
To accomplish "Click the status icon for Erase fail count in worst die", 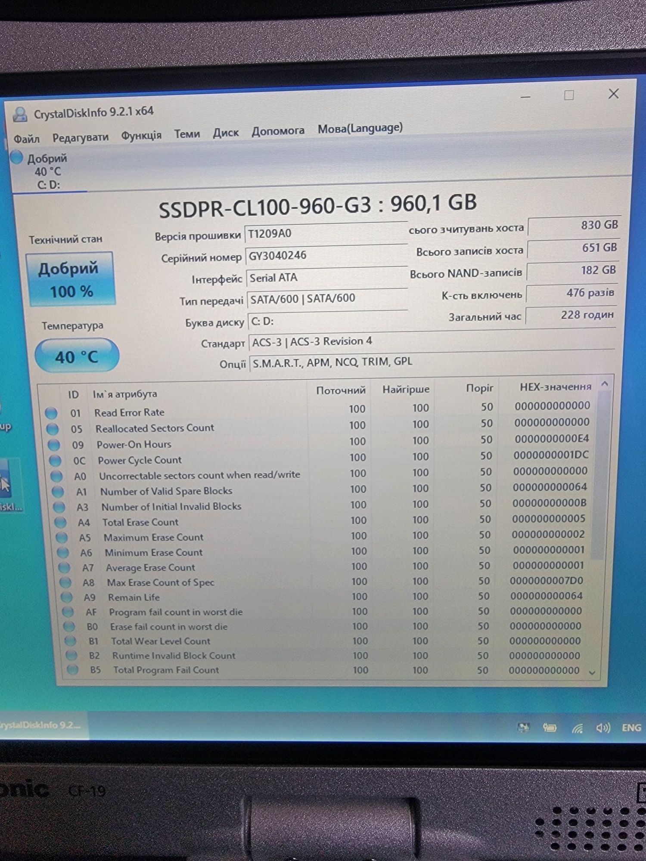I will click(69, 627).
